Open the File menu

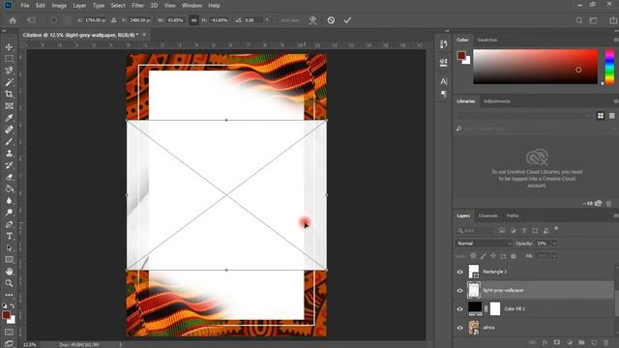pos(25,6)
